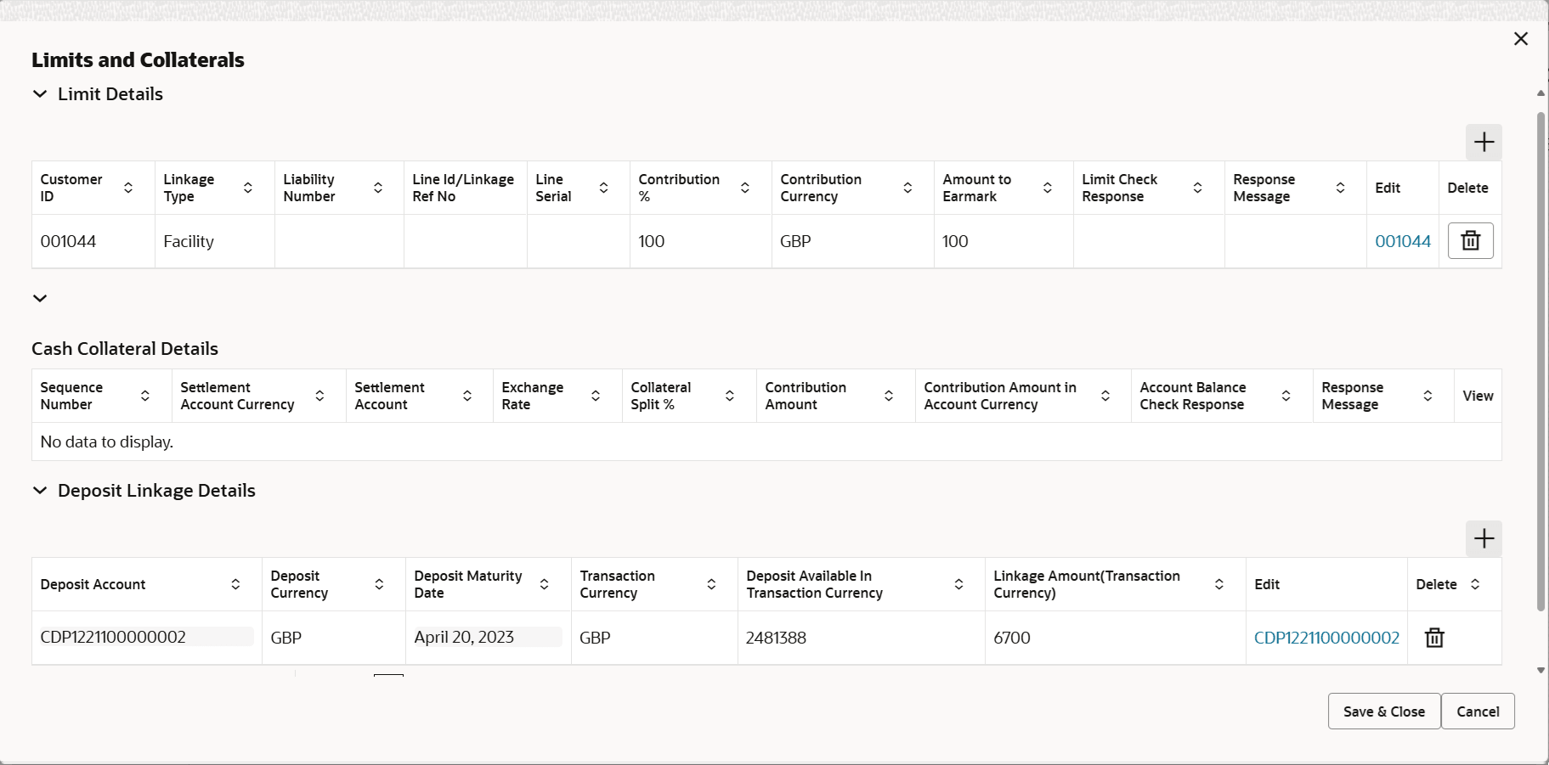The height and width of the screenshot is (765, 1549).
Task: Click the Cancel button
Action: [x=1478, y=712]
